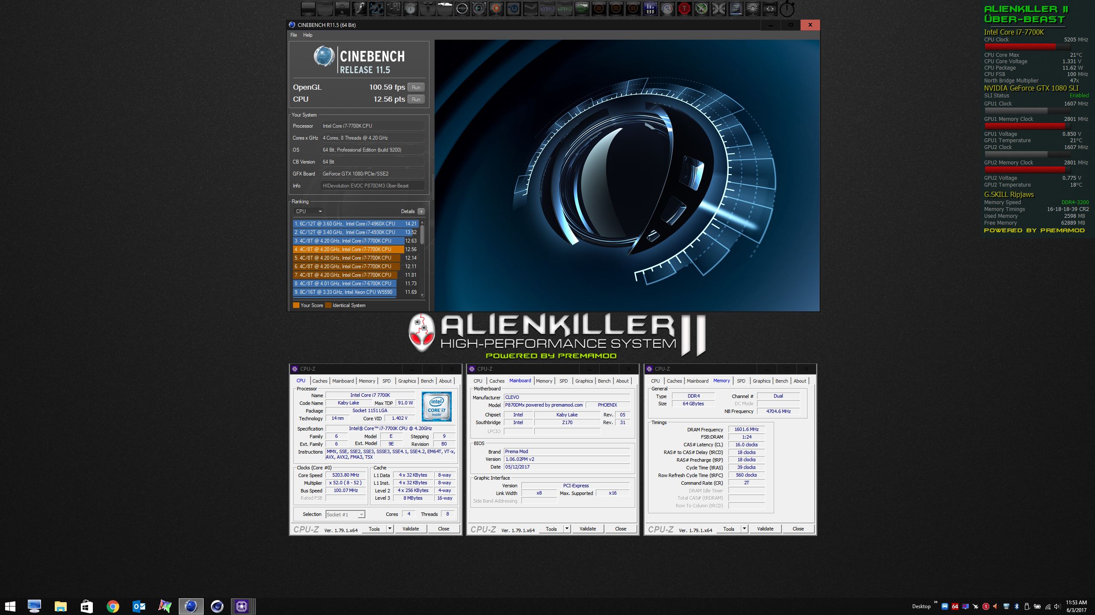Click the Intel Core badge dock icon
Image resolution: width=1095 pixels, height=615 pixels.
[736, 9]
